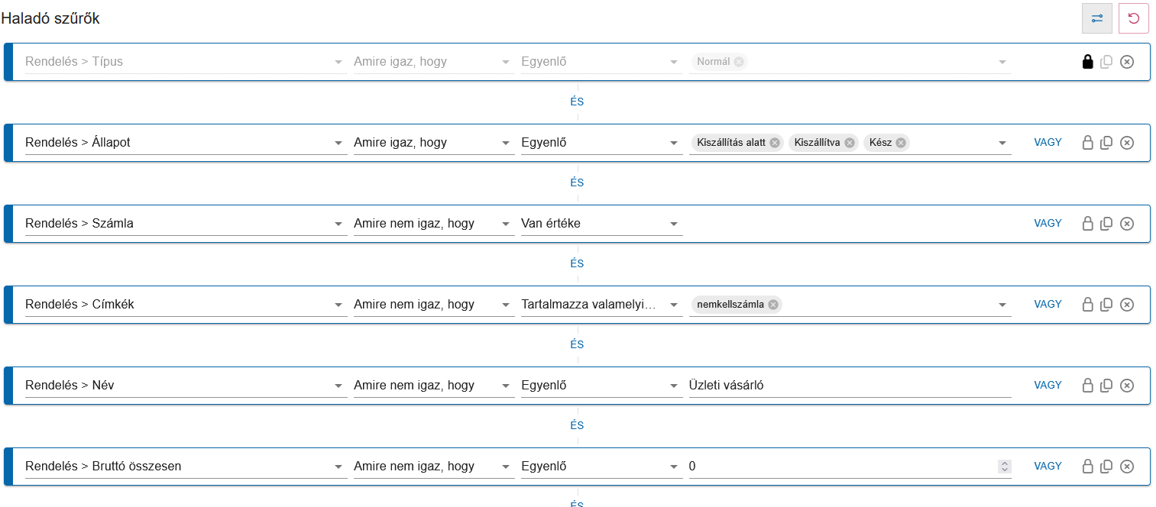This screenshot has height=507, width=1156.
Task: Lock the Rendelés > Bruttó összesen filter
Action: pos(1087,467)
